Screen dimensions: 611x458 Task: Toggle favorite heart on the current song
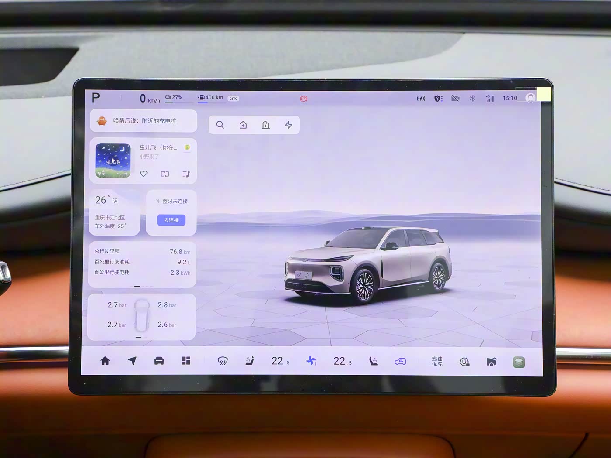tap(144, 174)
